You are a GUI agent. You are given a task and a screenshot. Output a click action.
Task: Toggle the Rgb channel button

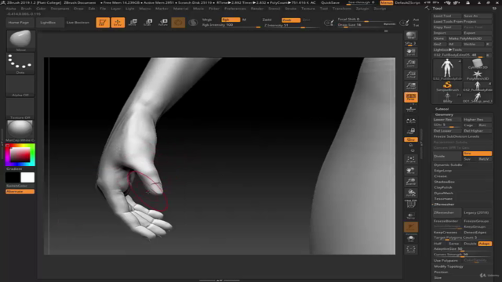pos(231,20)
